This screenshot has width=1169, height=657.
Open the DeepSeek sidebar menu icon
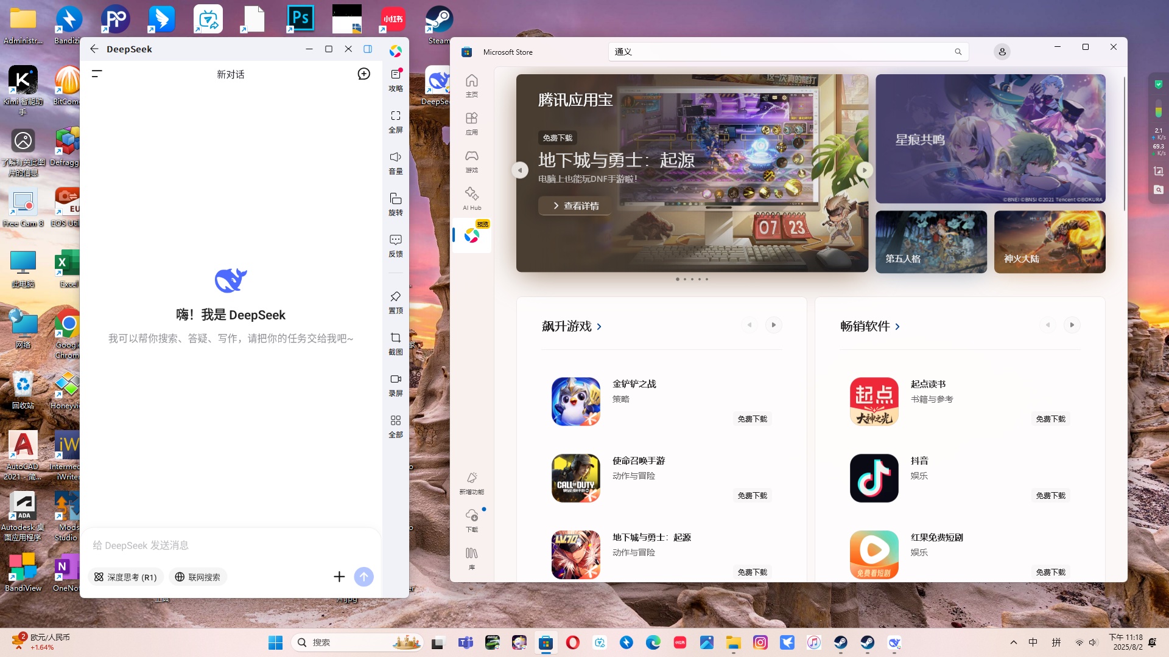click(97, 74)
